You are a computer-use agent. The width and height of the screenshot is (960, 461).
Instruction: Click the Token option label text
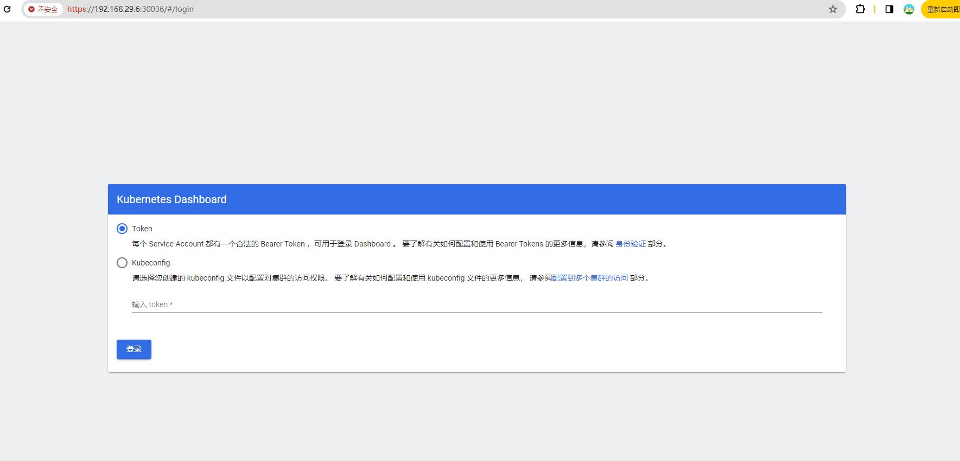[142, 229]
